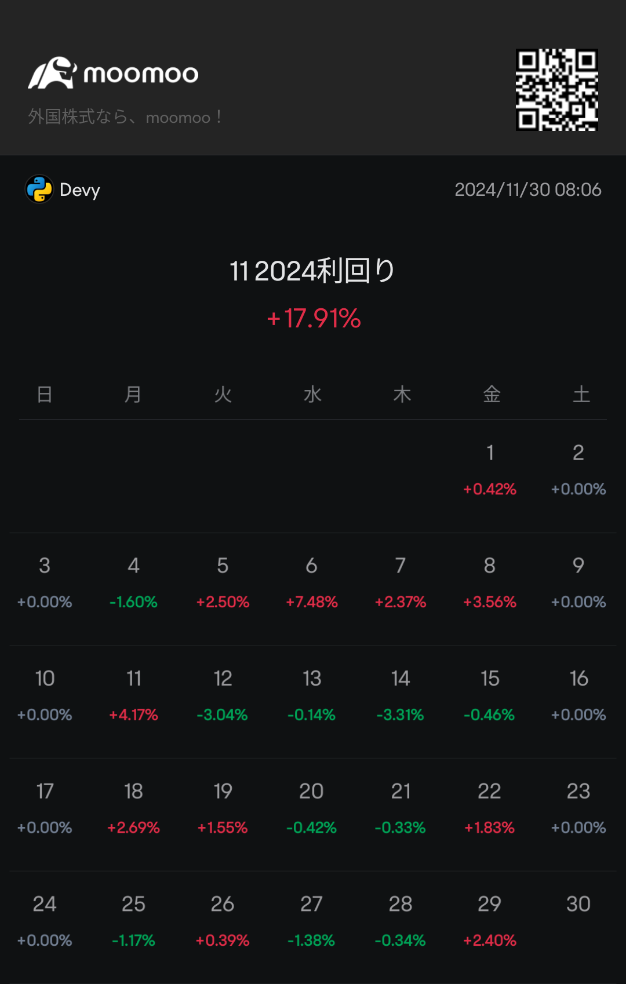Viewport: 626px width, 984px height.
Task: Select day 14 showing -3.31%
Action: (x=401, y=696)
